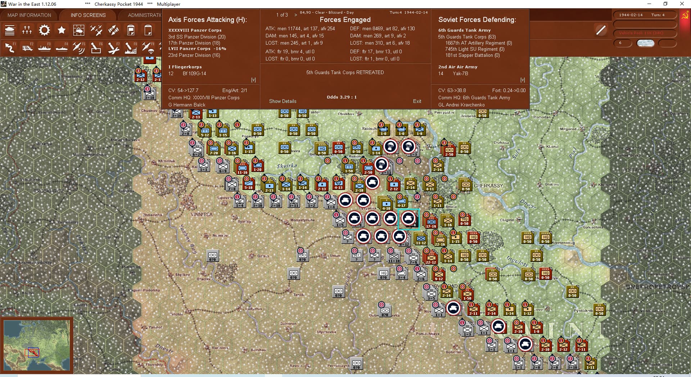Image resolution: width=691 pixels, height=377 pixels.
Task: Click G Hermann Balck commander name
Action: 187,105
